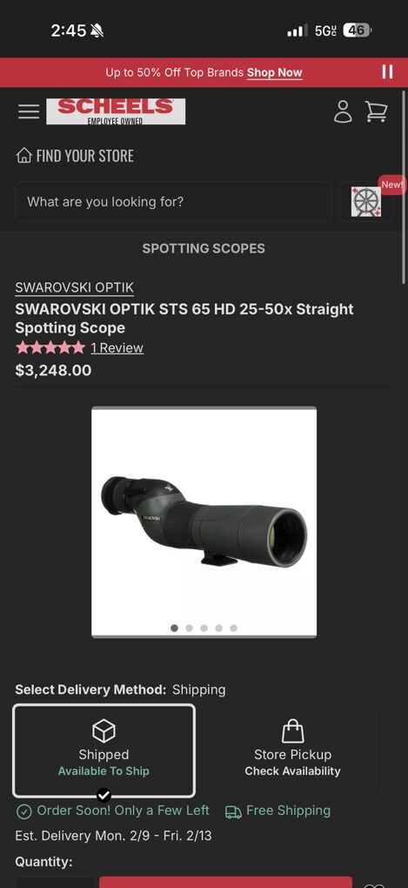408x888 pixels.
Task: Click the house icon beside Find Your Store
Action: (x=23, y=156)
